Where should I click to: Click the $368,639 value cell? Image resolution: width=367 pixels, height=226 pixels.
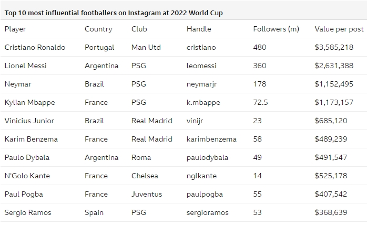click(x=331, y=212)
